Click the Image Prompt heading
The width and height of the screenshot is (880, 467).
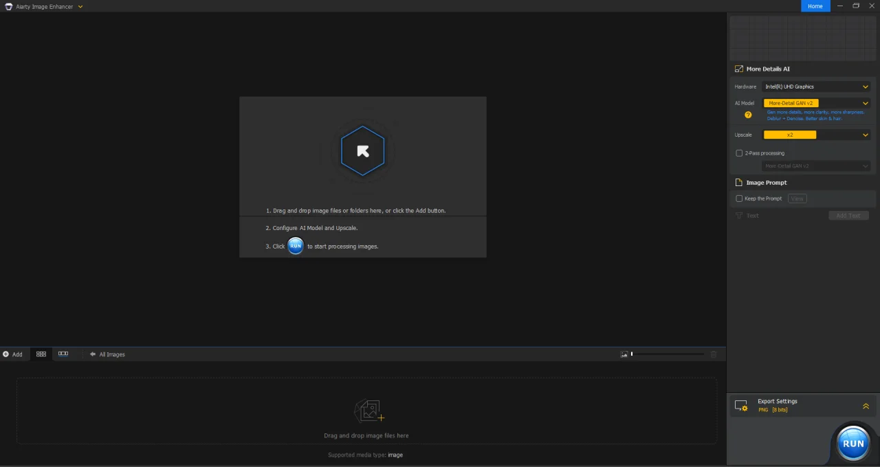tap(767, 183)
